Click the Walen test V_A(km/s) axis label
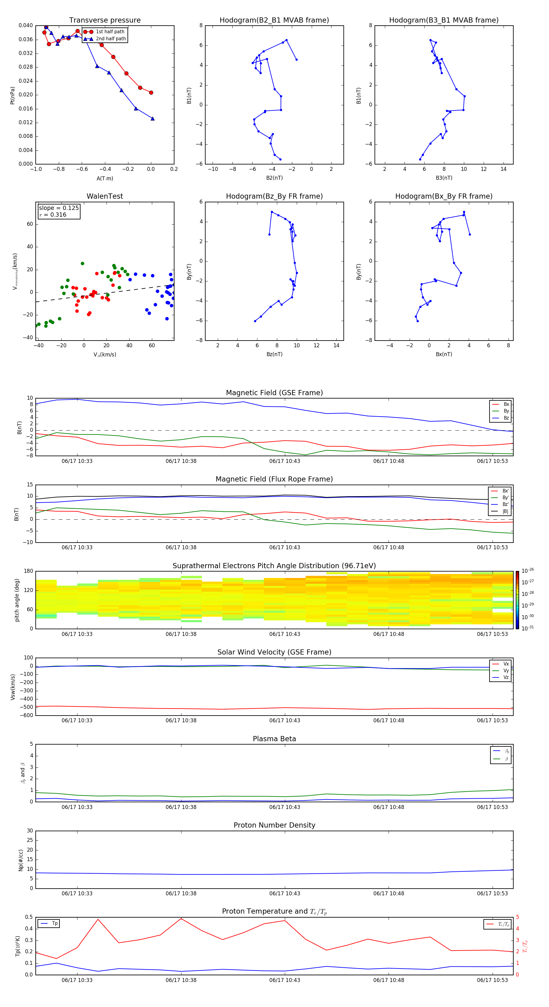This screenshot has width=549, height=1007. pyautogui.click(x=105, y=355)
